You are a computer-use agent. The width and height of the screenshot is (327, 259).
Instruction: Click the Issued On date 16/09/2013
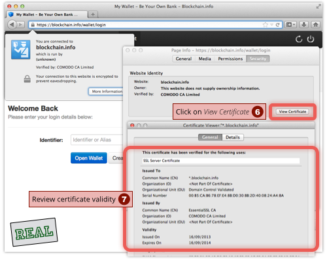[199, 237]
